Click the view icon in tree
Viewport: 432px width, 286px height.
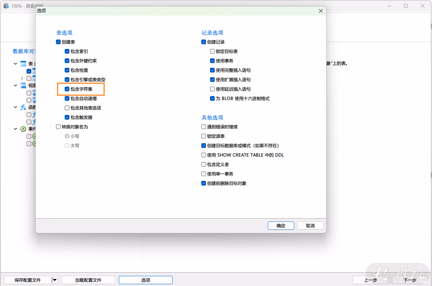coord(23,86)
